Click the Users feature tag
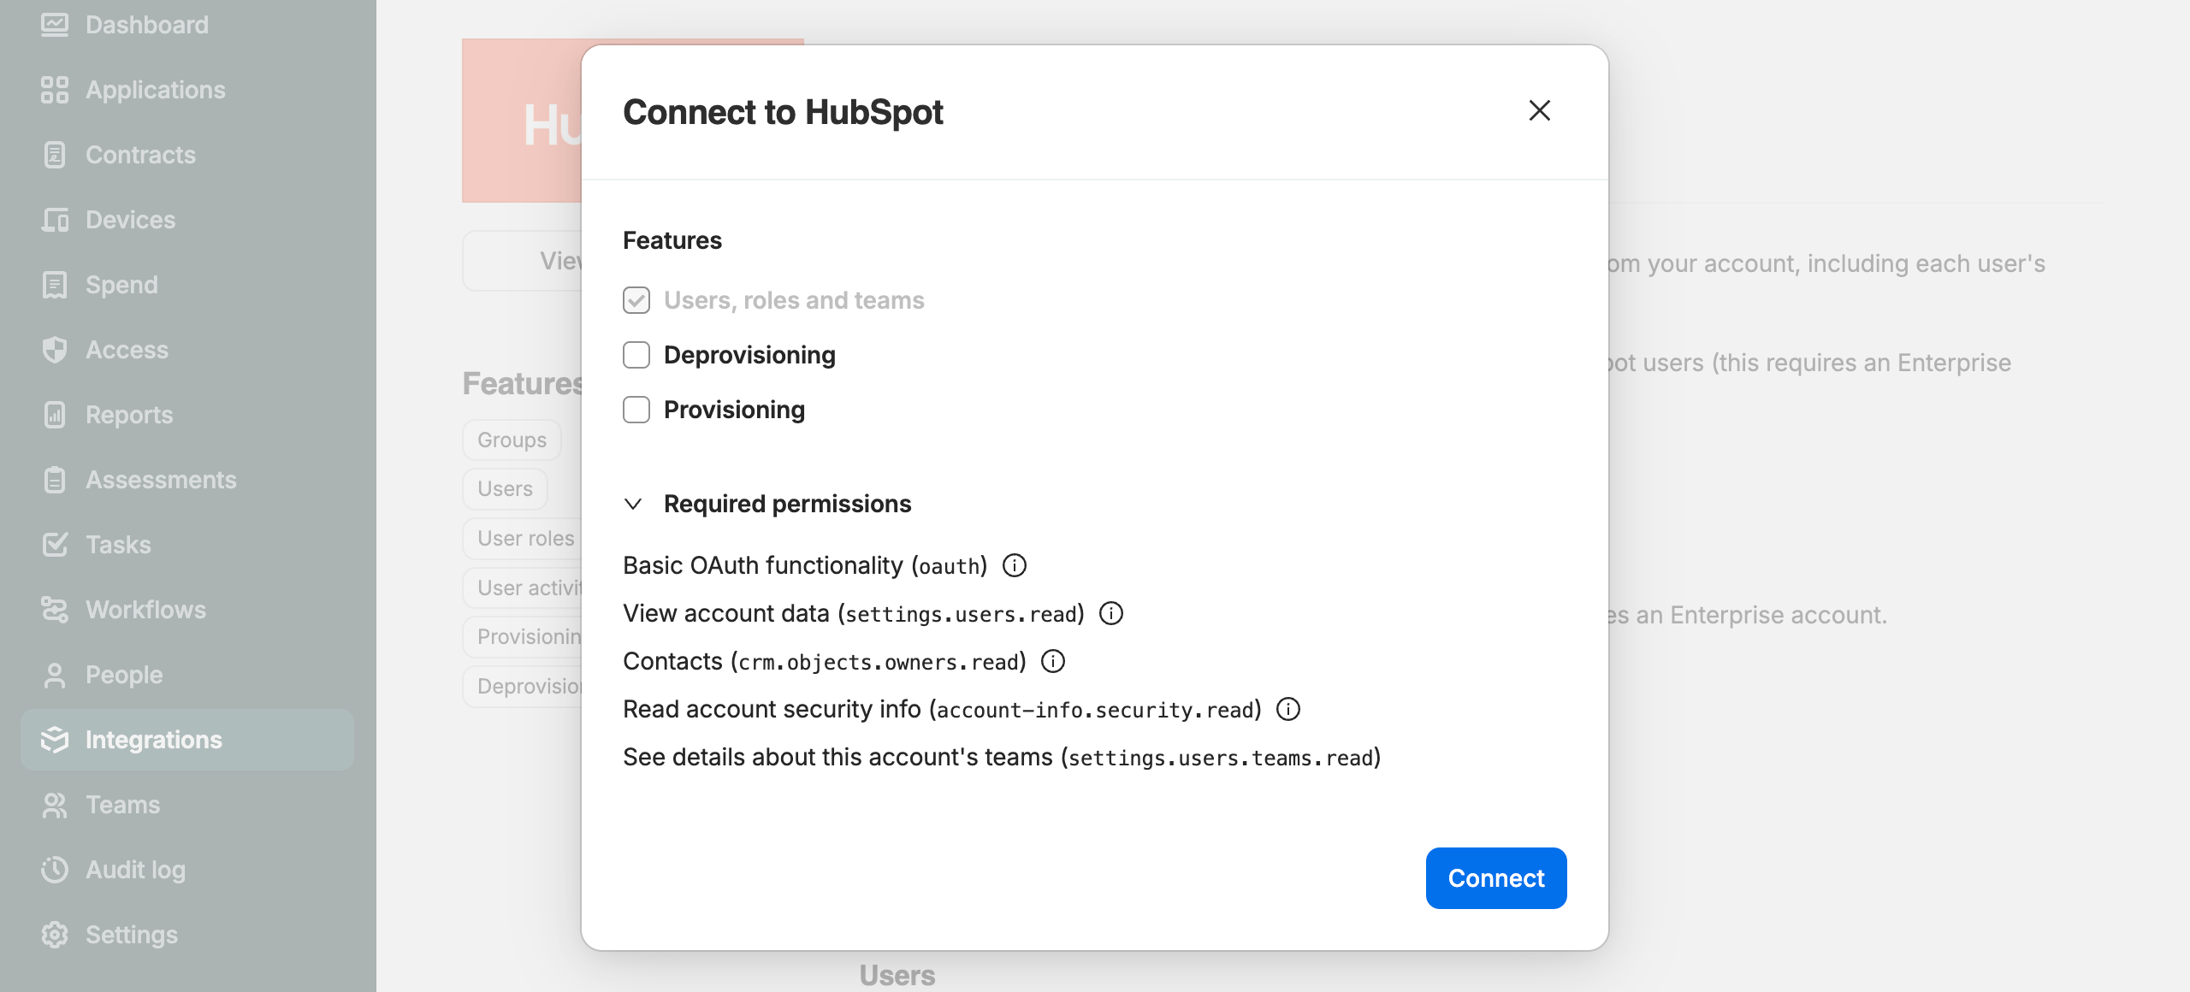The height and width of the screenshot is (992, 2190). click(x=505, y=488)
